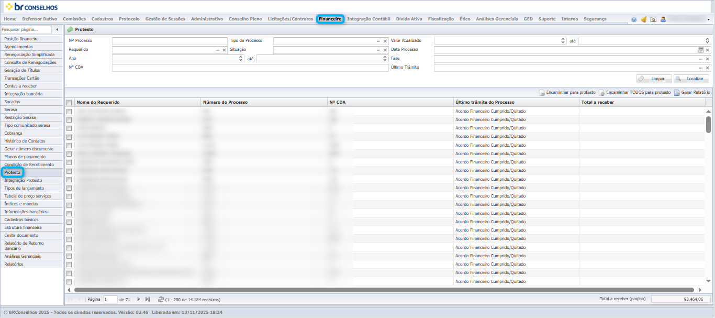The image size is (715, 318).
Task: Click the user avatar icon
Action: click(663, 19)
